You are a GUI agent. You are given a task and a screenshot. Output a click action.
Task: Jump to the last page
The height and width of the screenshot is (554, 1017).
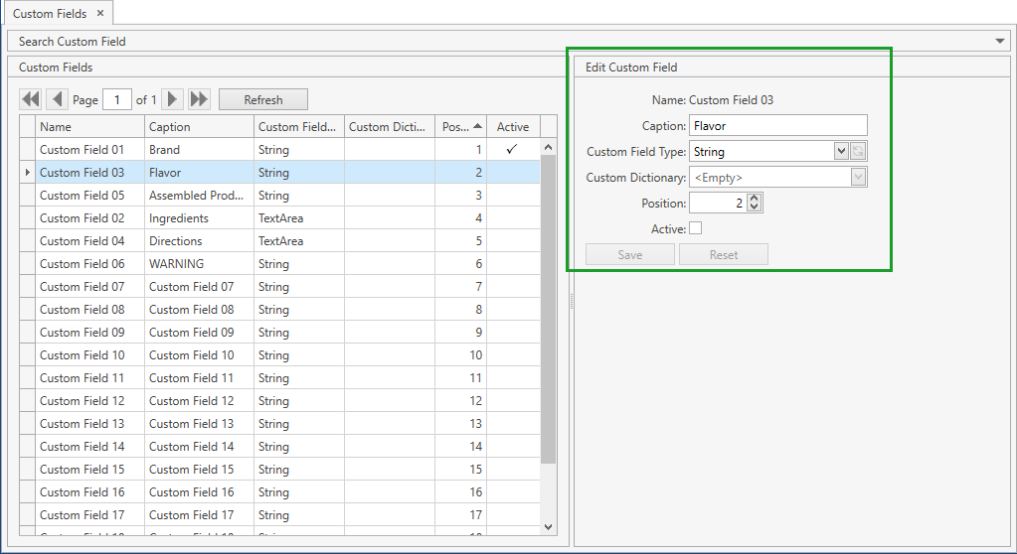click(199, 99)
